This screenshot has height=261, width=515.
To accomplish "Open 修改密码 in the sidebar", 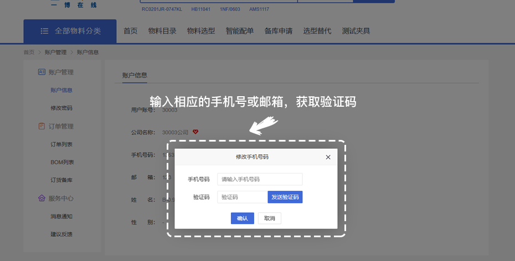I will pyautogui.click(x=61, y=108).
